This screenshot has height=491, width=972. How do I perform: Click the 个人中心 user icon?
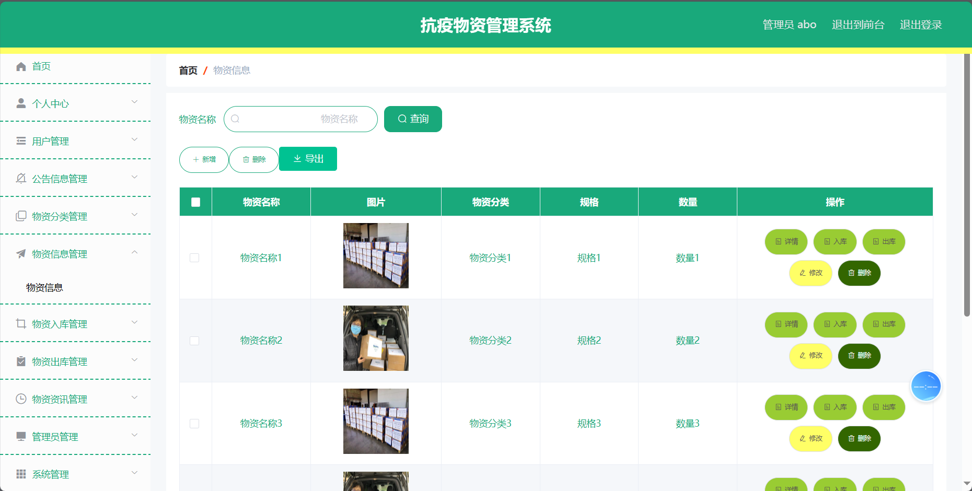(x=21, y=103)
